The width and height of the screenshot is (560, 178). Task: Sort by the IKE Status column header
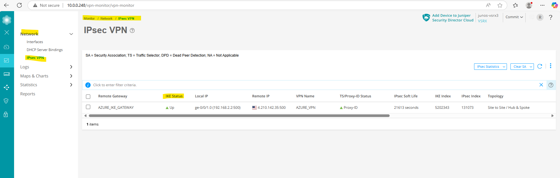click(174, 96)
